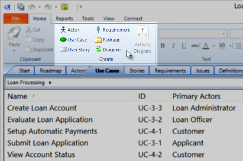This screenshot has width=243, height=161.
Task: Open the highlight color dropdown arrow
Action: [x=230, y=46]
